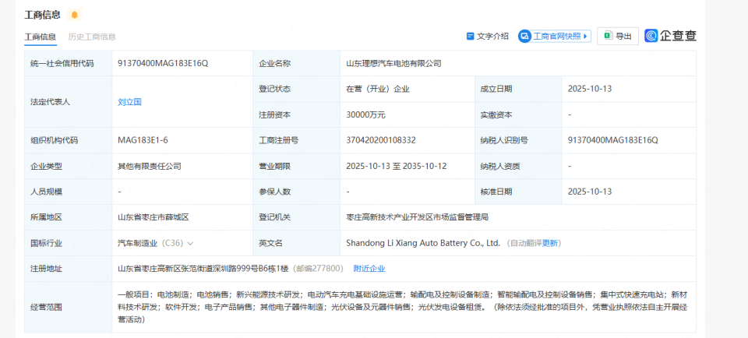Click the 企查查 logo
This screenshot has width=748, height=338.
coord(671,36)
